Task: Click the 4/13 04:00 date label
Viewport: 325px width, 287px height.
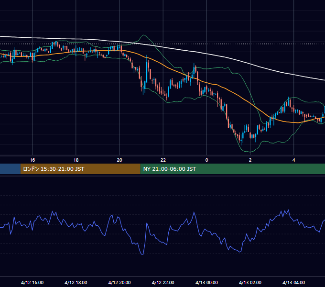Action: (294, 282)
